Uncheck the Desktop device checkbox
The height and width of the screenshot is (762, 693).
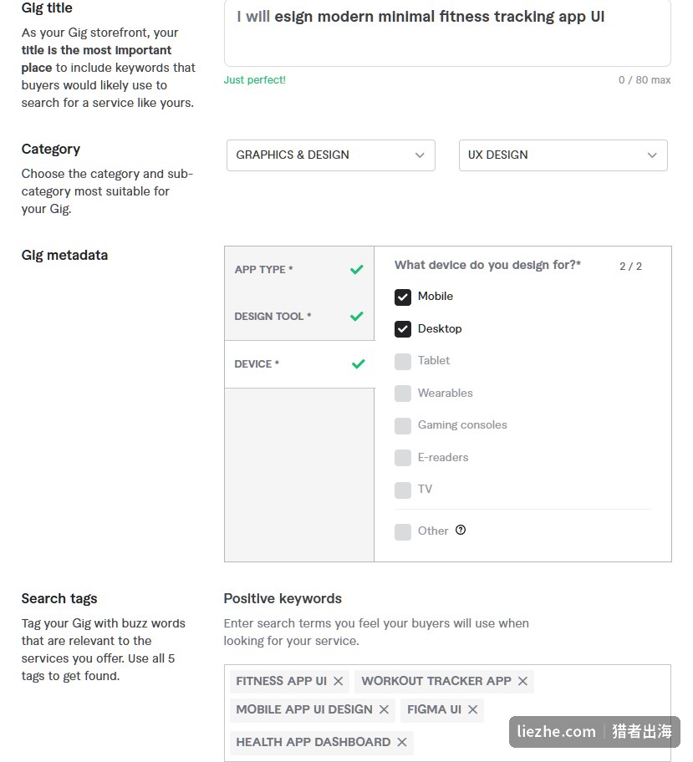403,329
